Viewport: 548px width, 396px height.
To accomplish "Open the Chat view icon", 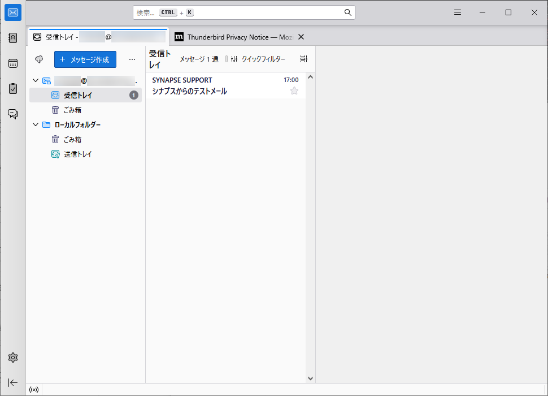I will coord(13,114).
